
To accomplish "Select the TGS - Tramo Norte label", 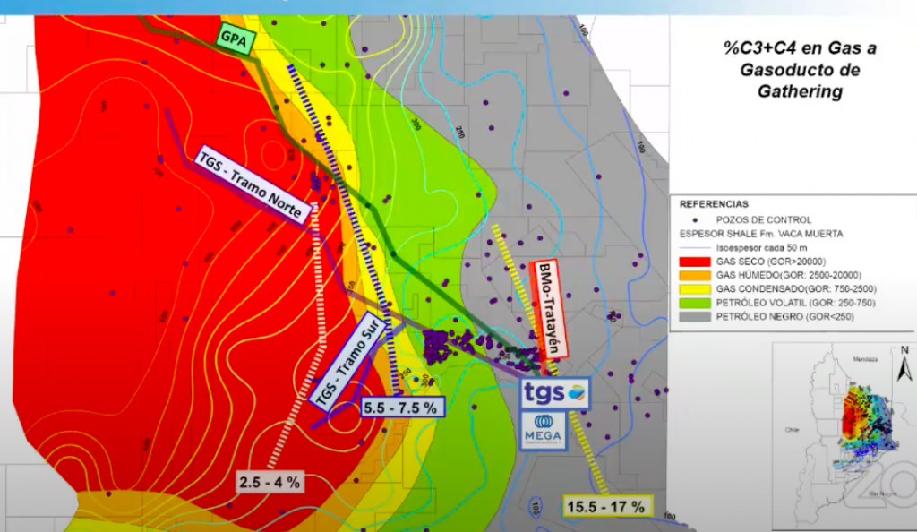I will [x=253, y=184].
